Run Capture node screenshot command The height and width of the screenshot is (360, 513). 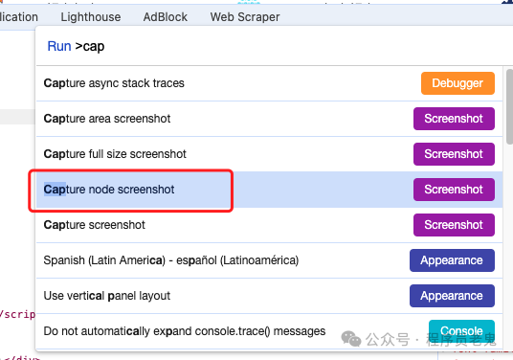(269, 190)
